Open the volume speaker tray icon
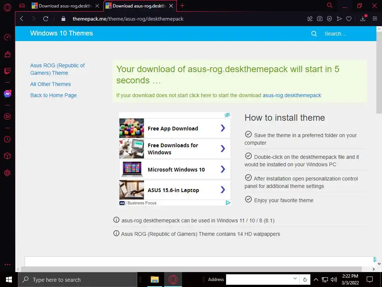This screenshot has height=287, width=382. click(x=334, y=280)
